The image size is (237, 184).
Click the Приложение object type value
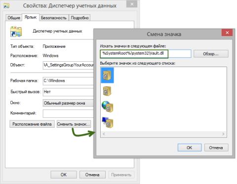pyautogui.click(x=54, y=46)
